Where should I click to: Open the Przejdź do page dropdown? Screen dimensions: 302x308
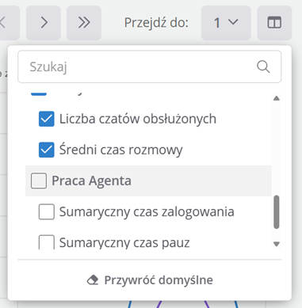[226, 23]
